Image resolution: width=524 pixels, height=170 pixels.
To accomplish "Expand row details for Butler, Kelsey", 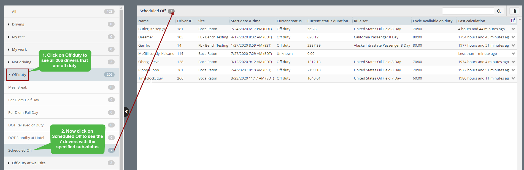I will point(513,29).
